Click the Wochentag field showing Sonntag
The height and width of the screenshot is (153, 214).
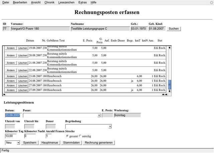click(127, 115)
